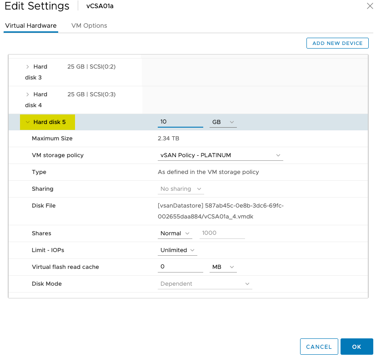Click the CANCEL button
This screenshot has width=381, height=362.
[319, 347]
